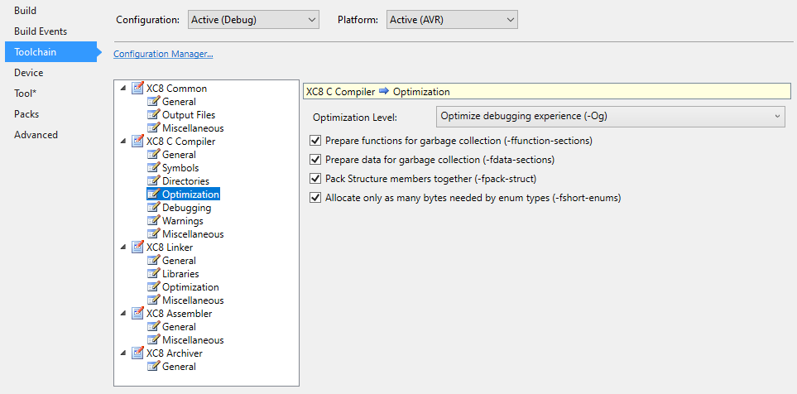Select Debugging under XC8 C Compiler
797x394 pixels.
[186, 208]
